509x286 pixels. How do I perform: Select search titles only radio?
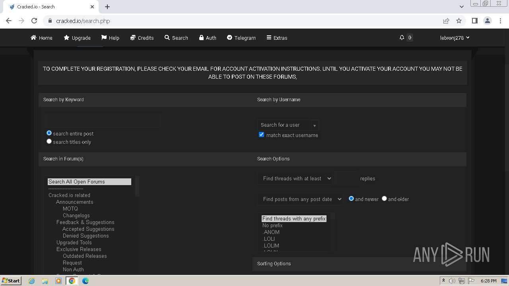click(x=49, y=141)
